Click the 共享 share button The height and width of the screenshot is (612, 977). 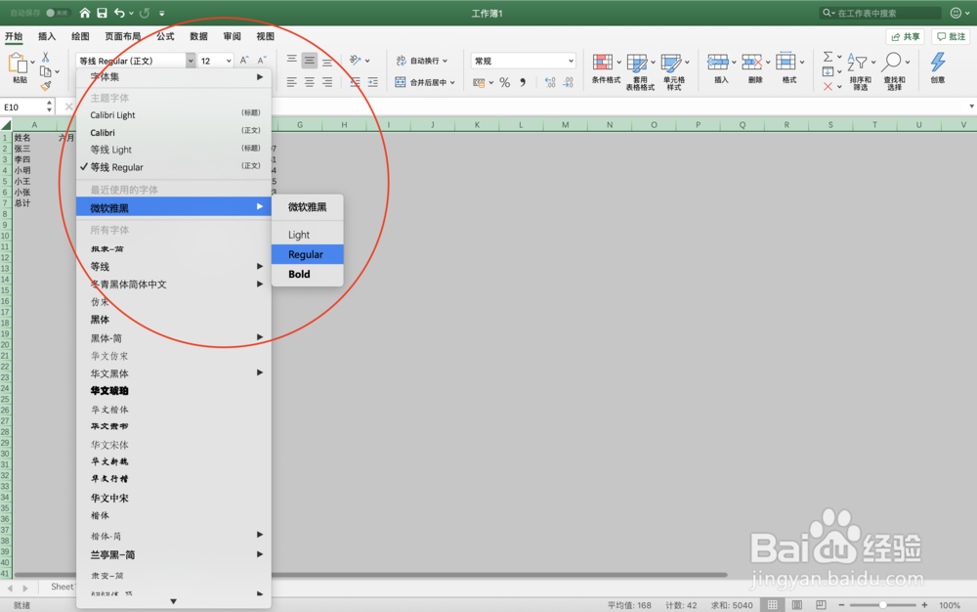tap(906, 37)
